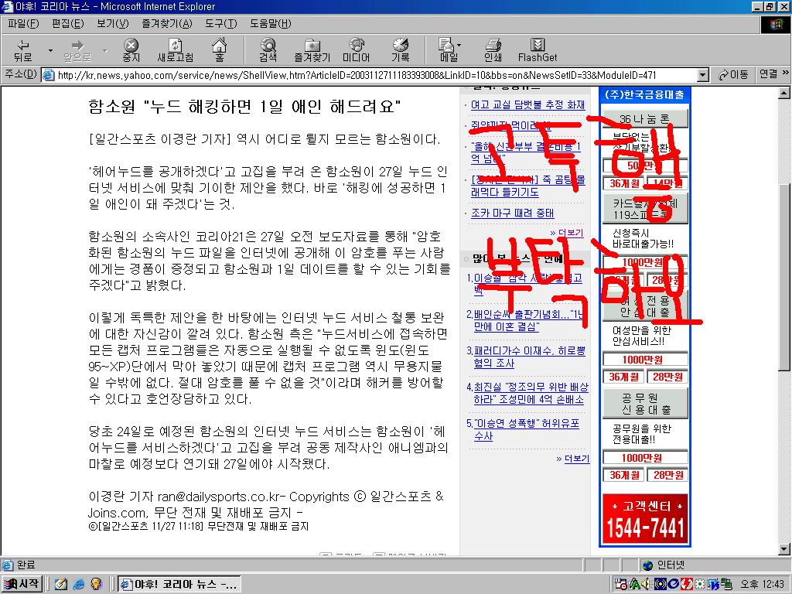
Task: Reload the page with 새로고침 icon
Action: click(x=176, y=45)
